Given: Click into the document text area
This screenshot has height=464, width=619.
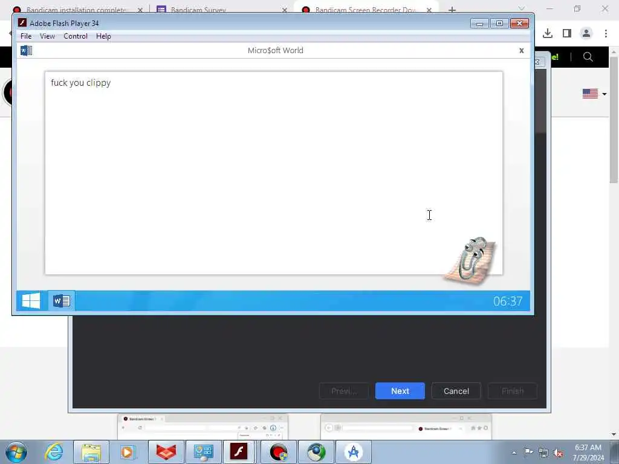Looking at the screenshot, I should tap(274, 173).
